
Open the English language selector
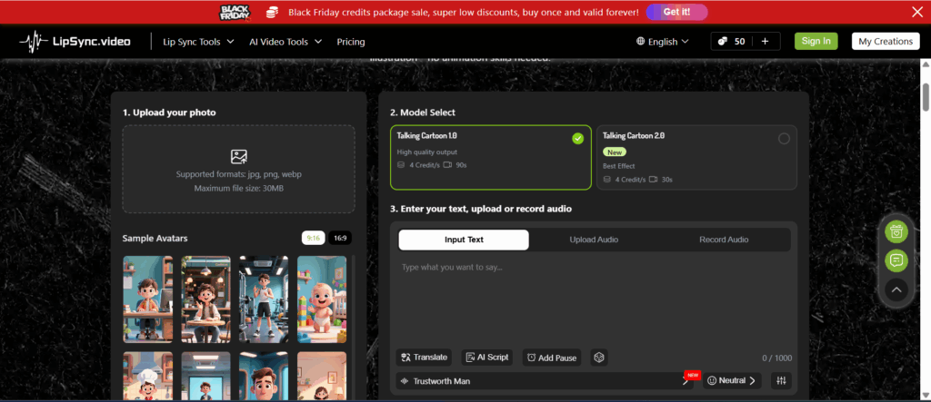(663, 42)
